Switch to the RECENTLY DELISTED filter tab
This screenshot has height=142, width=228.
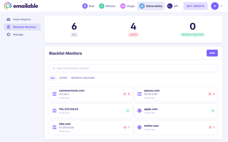click(x=83, y=78)
